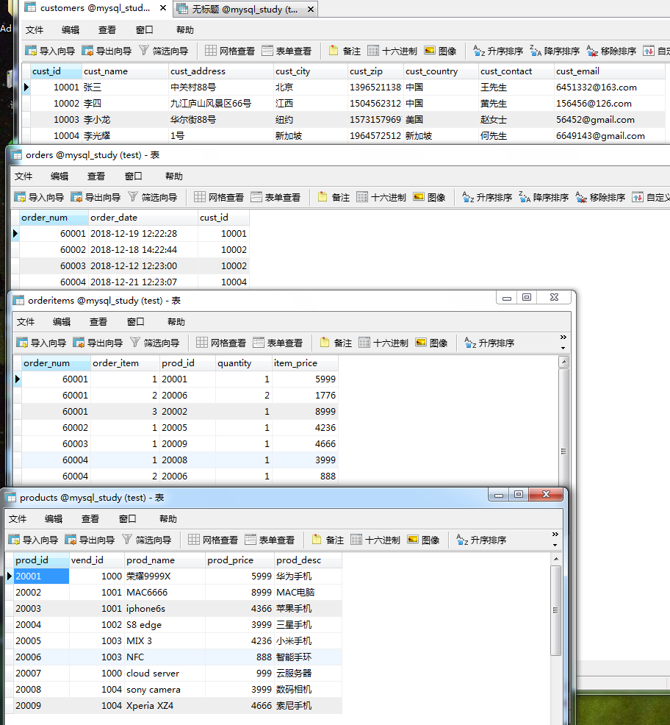Toggle hex (十六进制) view in products window
Image resolution: width=670 pixels, height=725 pixels.
pyautogui.click(x=375, y=540)
